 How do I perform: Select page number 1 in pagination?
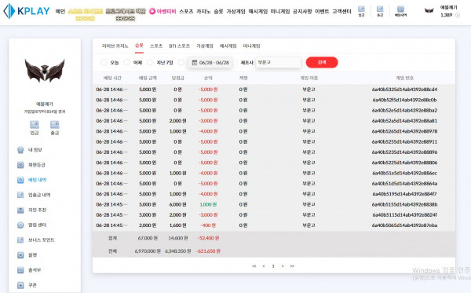[273, 266]
